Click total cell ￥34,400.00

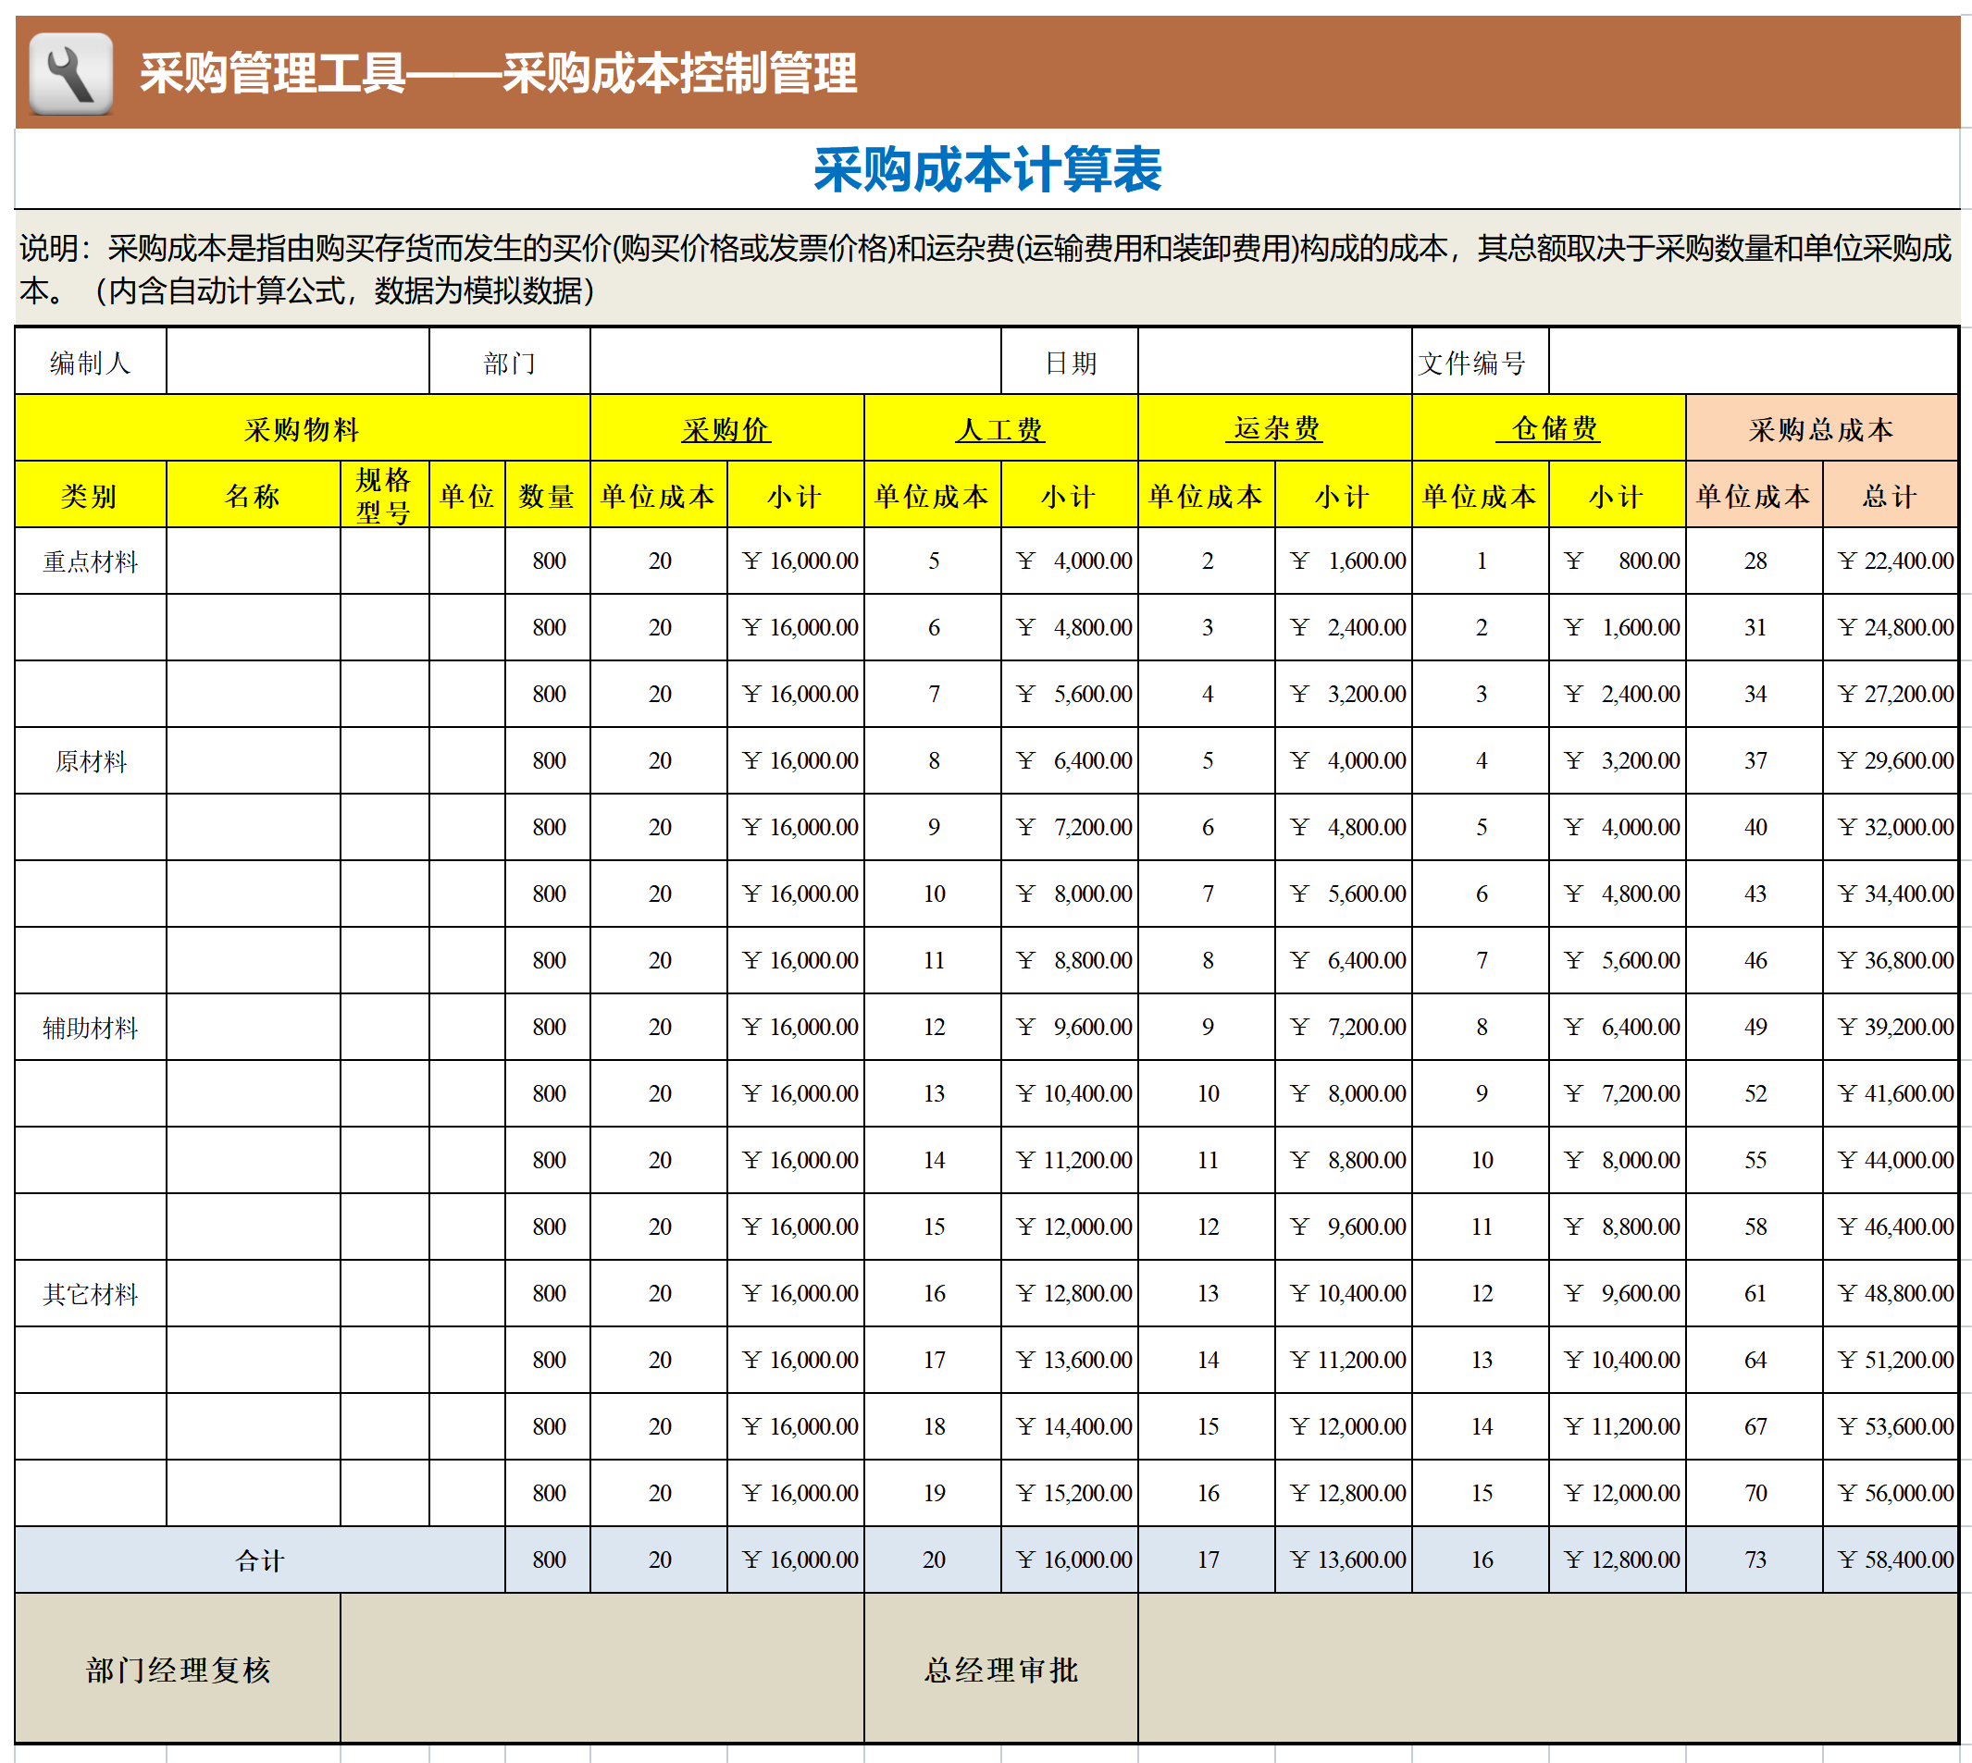coord(1890,894)
